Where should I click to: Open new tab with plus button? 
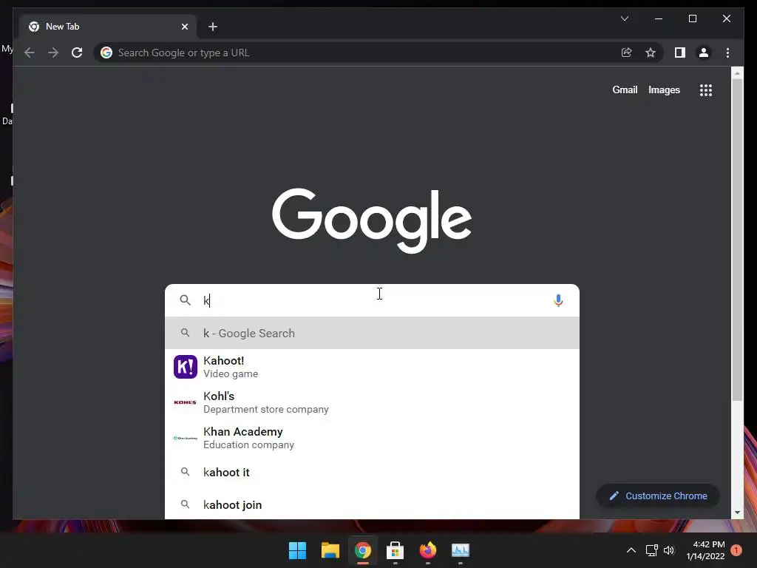pos(212,27)
